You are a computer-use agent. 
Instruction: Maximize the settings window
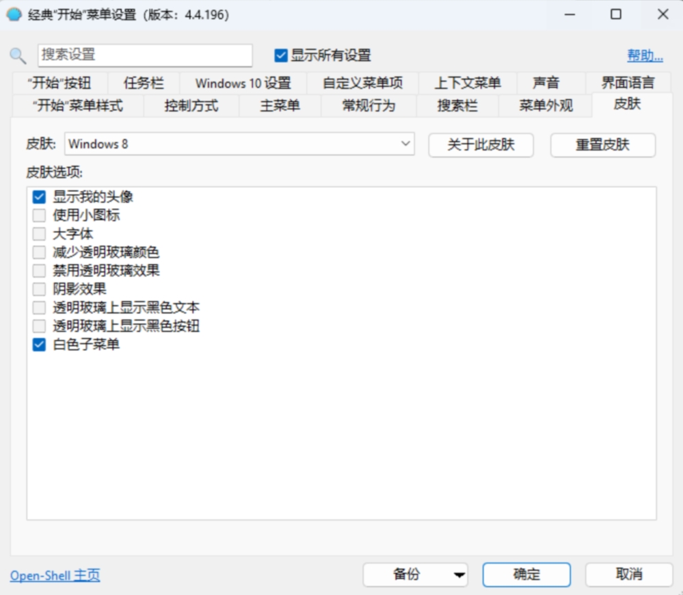click(616, 14)
